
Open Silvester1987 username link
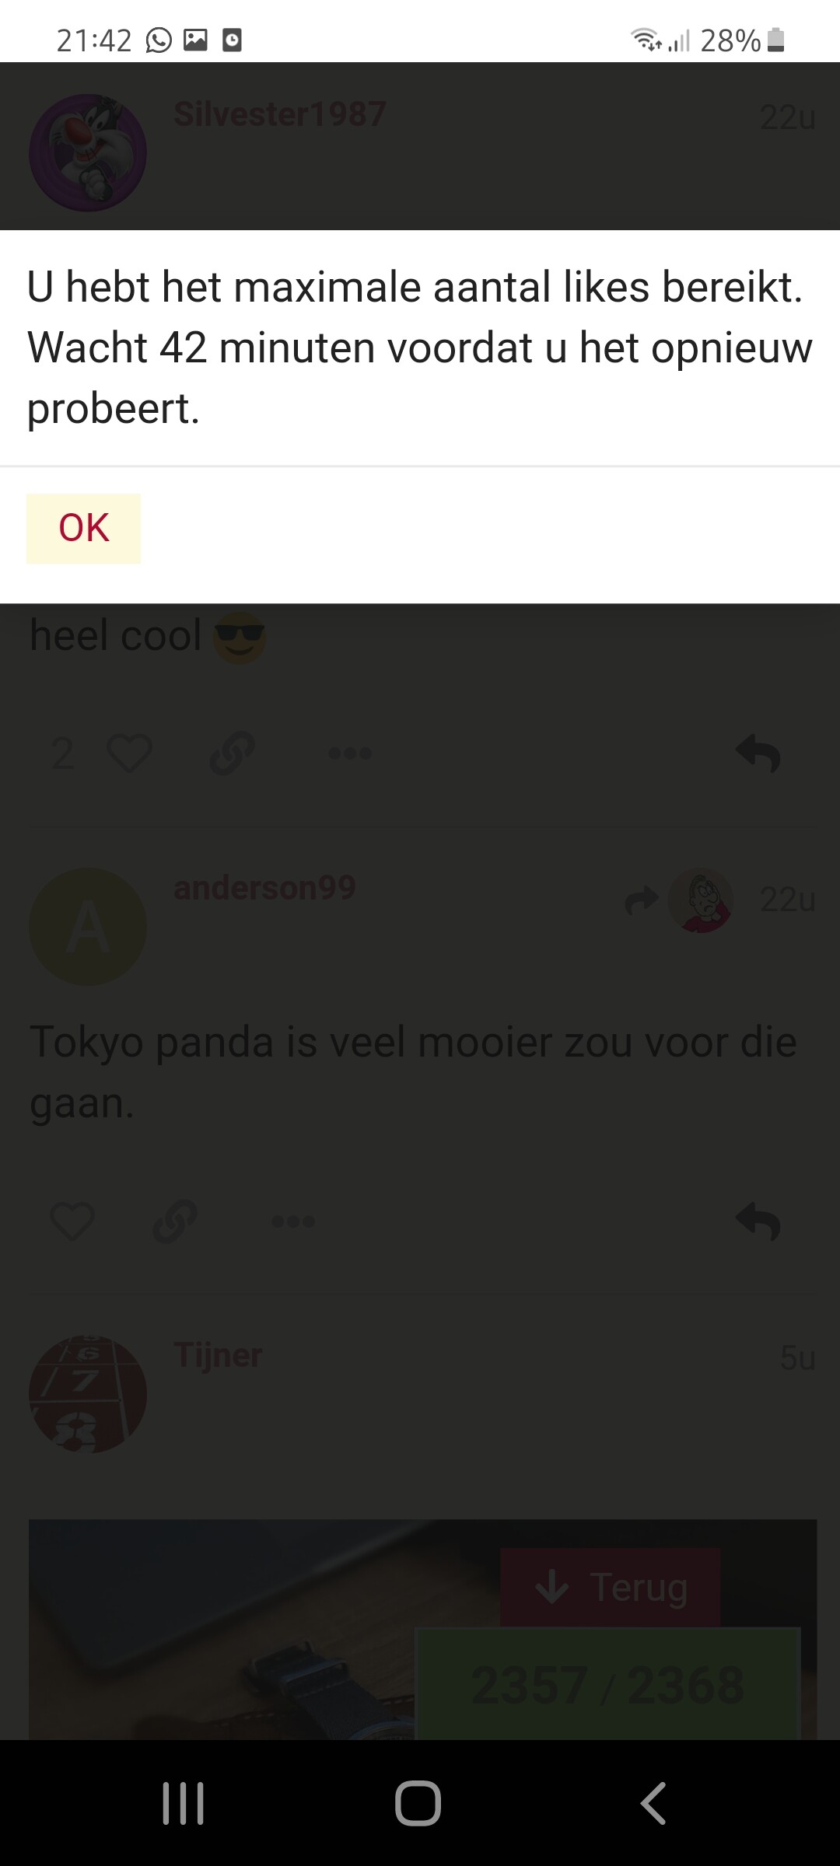[280, 114]
